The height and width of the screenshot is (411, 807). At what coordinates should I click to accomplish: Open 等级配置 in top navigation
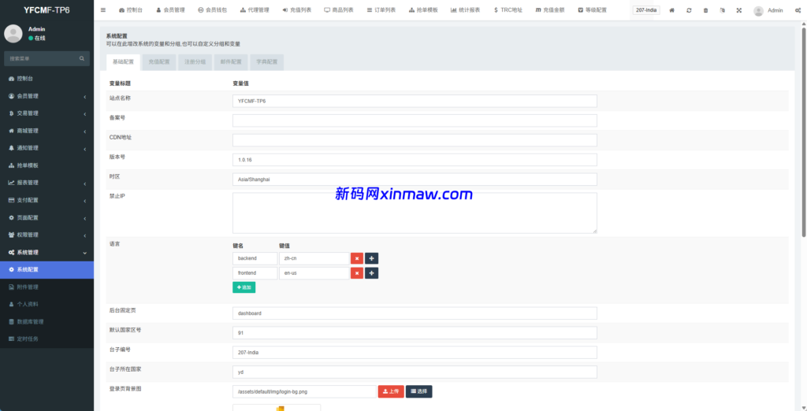tap(593, 10)
